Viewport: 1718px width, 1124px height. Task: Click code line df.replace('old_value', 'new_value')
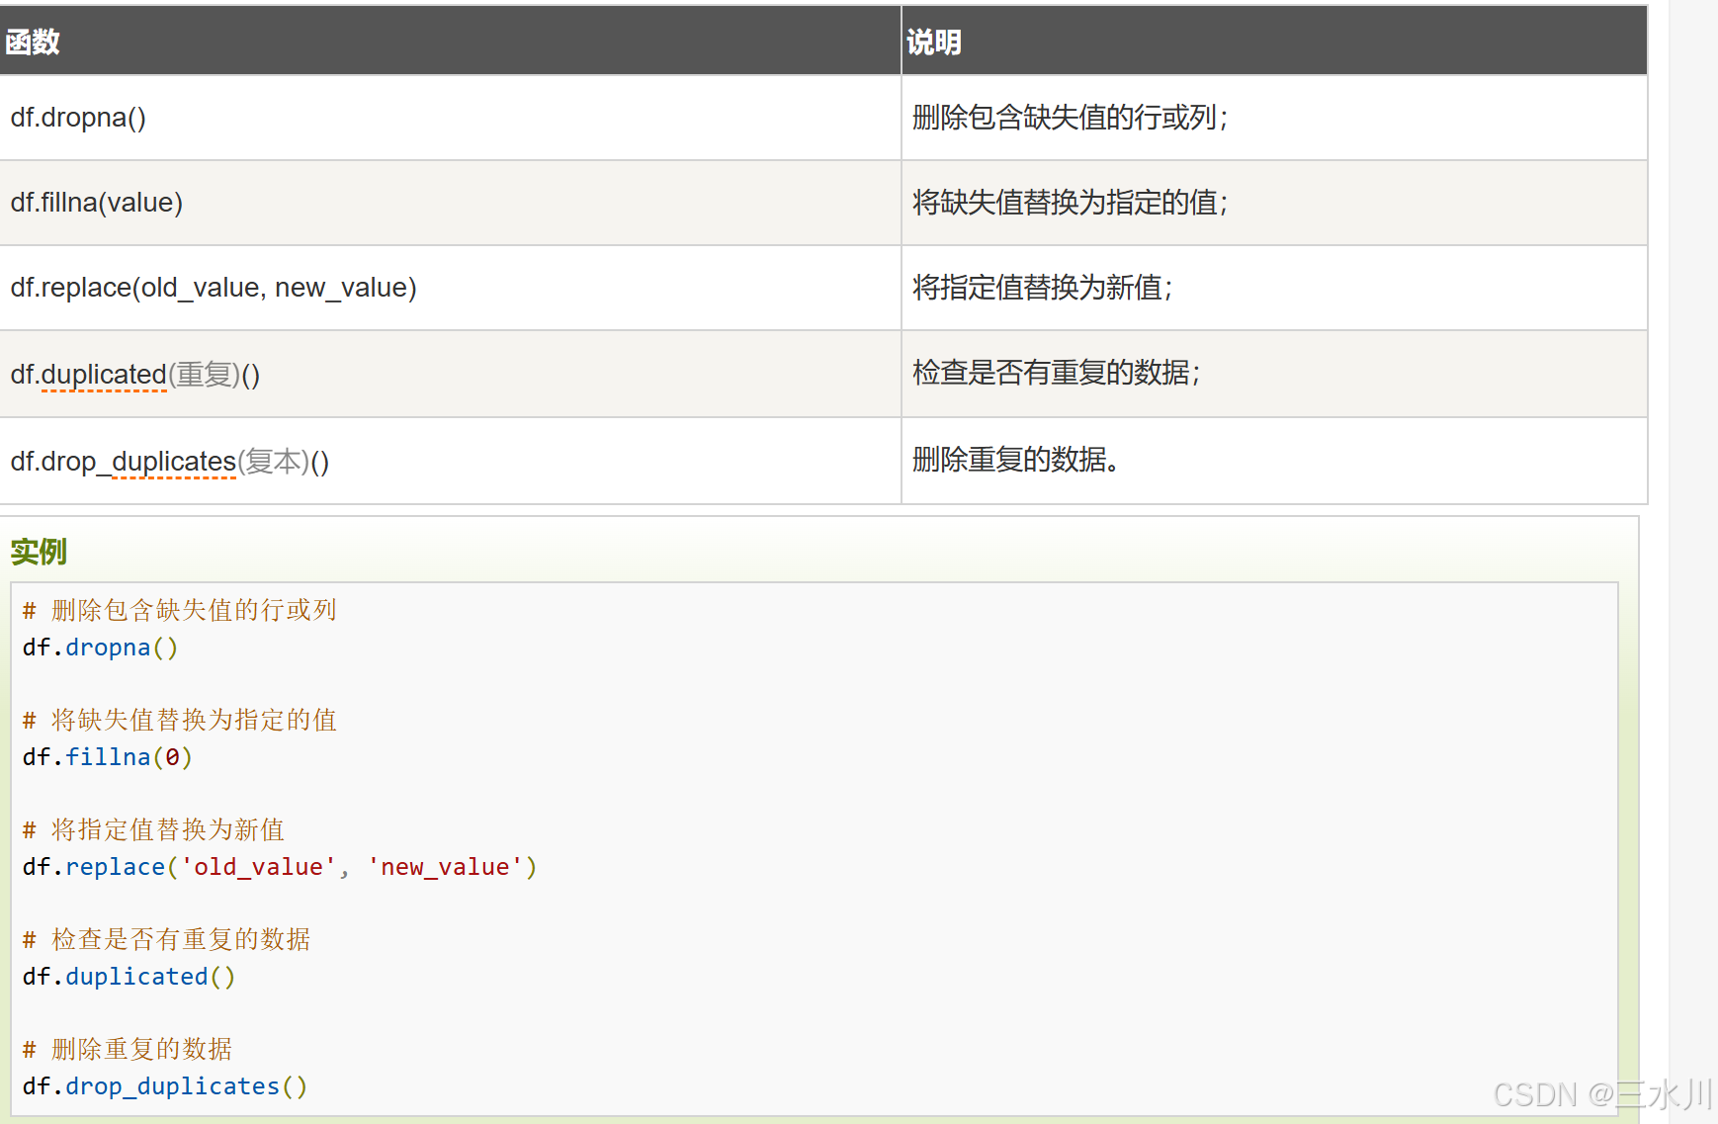[x=280, y=867]
